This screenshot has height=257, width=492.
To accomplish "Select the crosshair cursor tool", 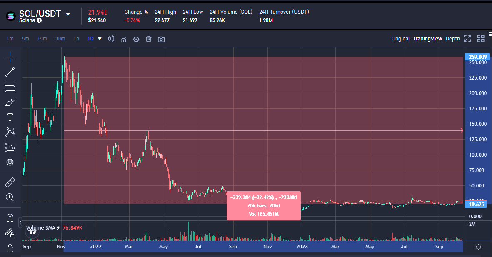I will 10,57.
